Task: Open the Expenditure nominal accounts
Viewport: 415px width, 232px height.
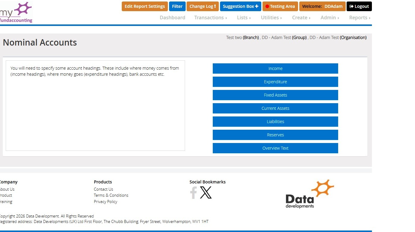Action: [x=275, y=82]
